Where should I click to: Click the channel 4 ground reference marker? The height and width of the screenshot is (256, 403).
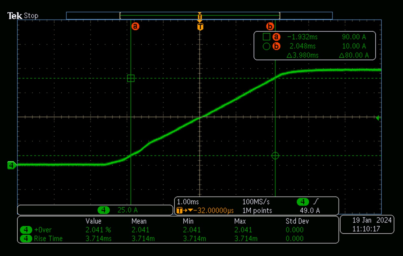[x=12, y=166]
